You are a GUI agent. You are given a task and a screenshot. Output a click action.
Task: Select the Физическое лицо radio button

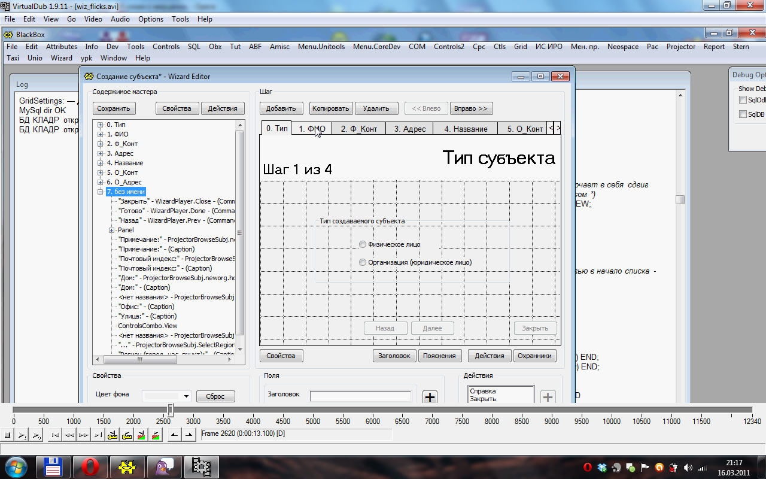click(363, 244)
